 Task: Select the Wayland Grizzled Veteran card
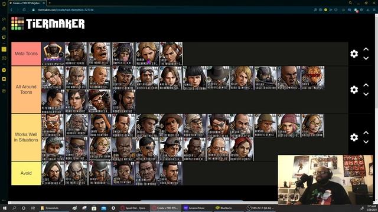(x=147, y=78)
